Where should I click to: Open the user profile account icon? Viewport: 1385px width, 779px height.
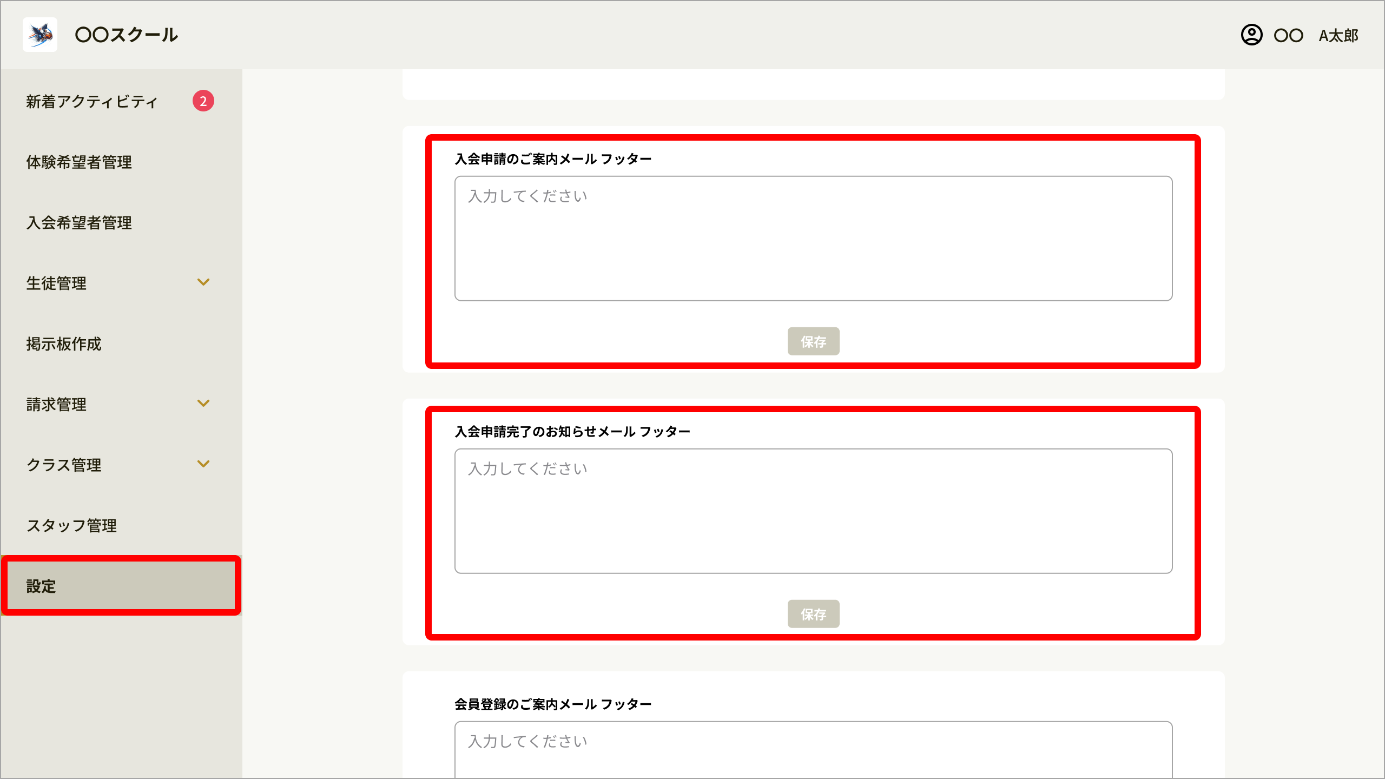[x=1253, y=36]
